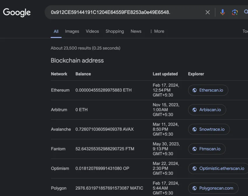
Task: Start voice search with microphone icon
Action: [x=222, y=12]
